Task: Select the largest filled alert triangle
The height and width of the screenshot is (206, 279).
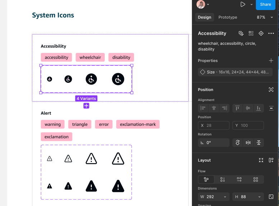Action: tap(118, 186)
